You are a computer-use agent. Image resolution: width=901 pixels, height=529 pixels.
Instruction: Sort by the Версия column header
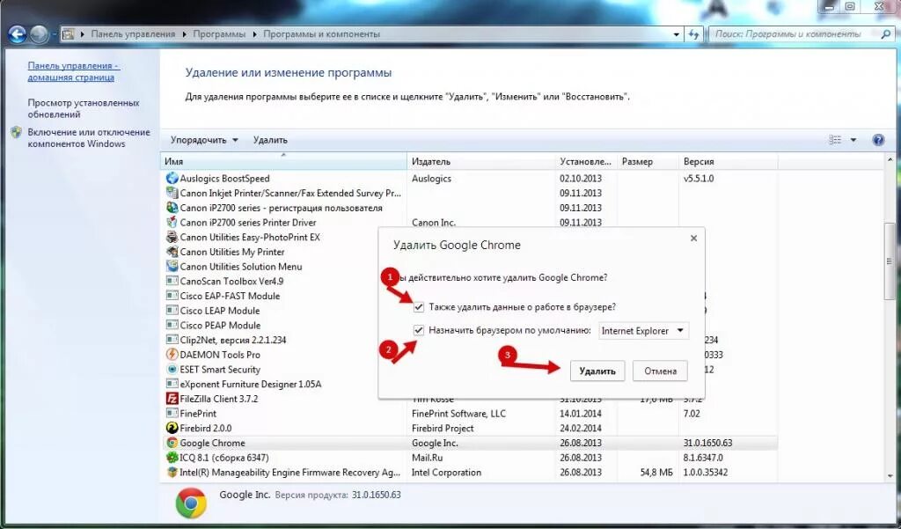[x=728, y=162]
